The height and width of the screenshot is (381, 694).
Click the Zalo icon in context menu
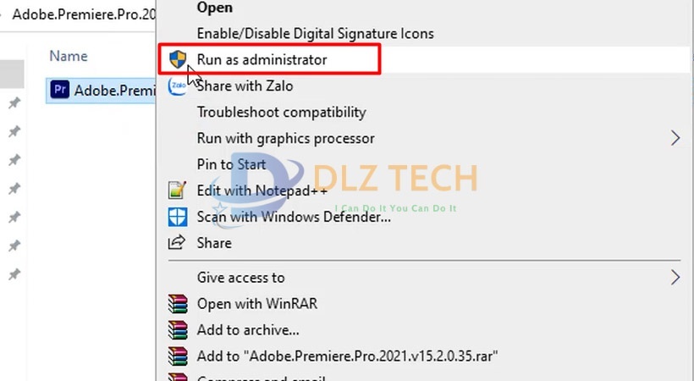[x=178, y=86]
